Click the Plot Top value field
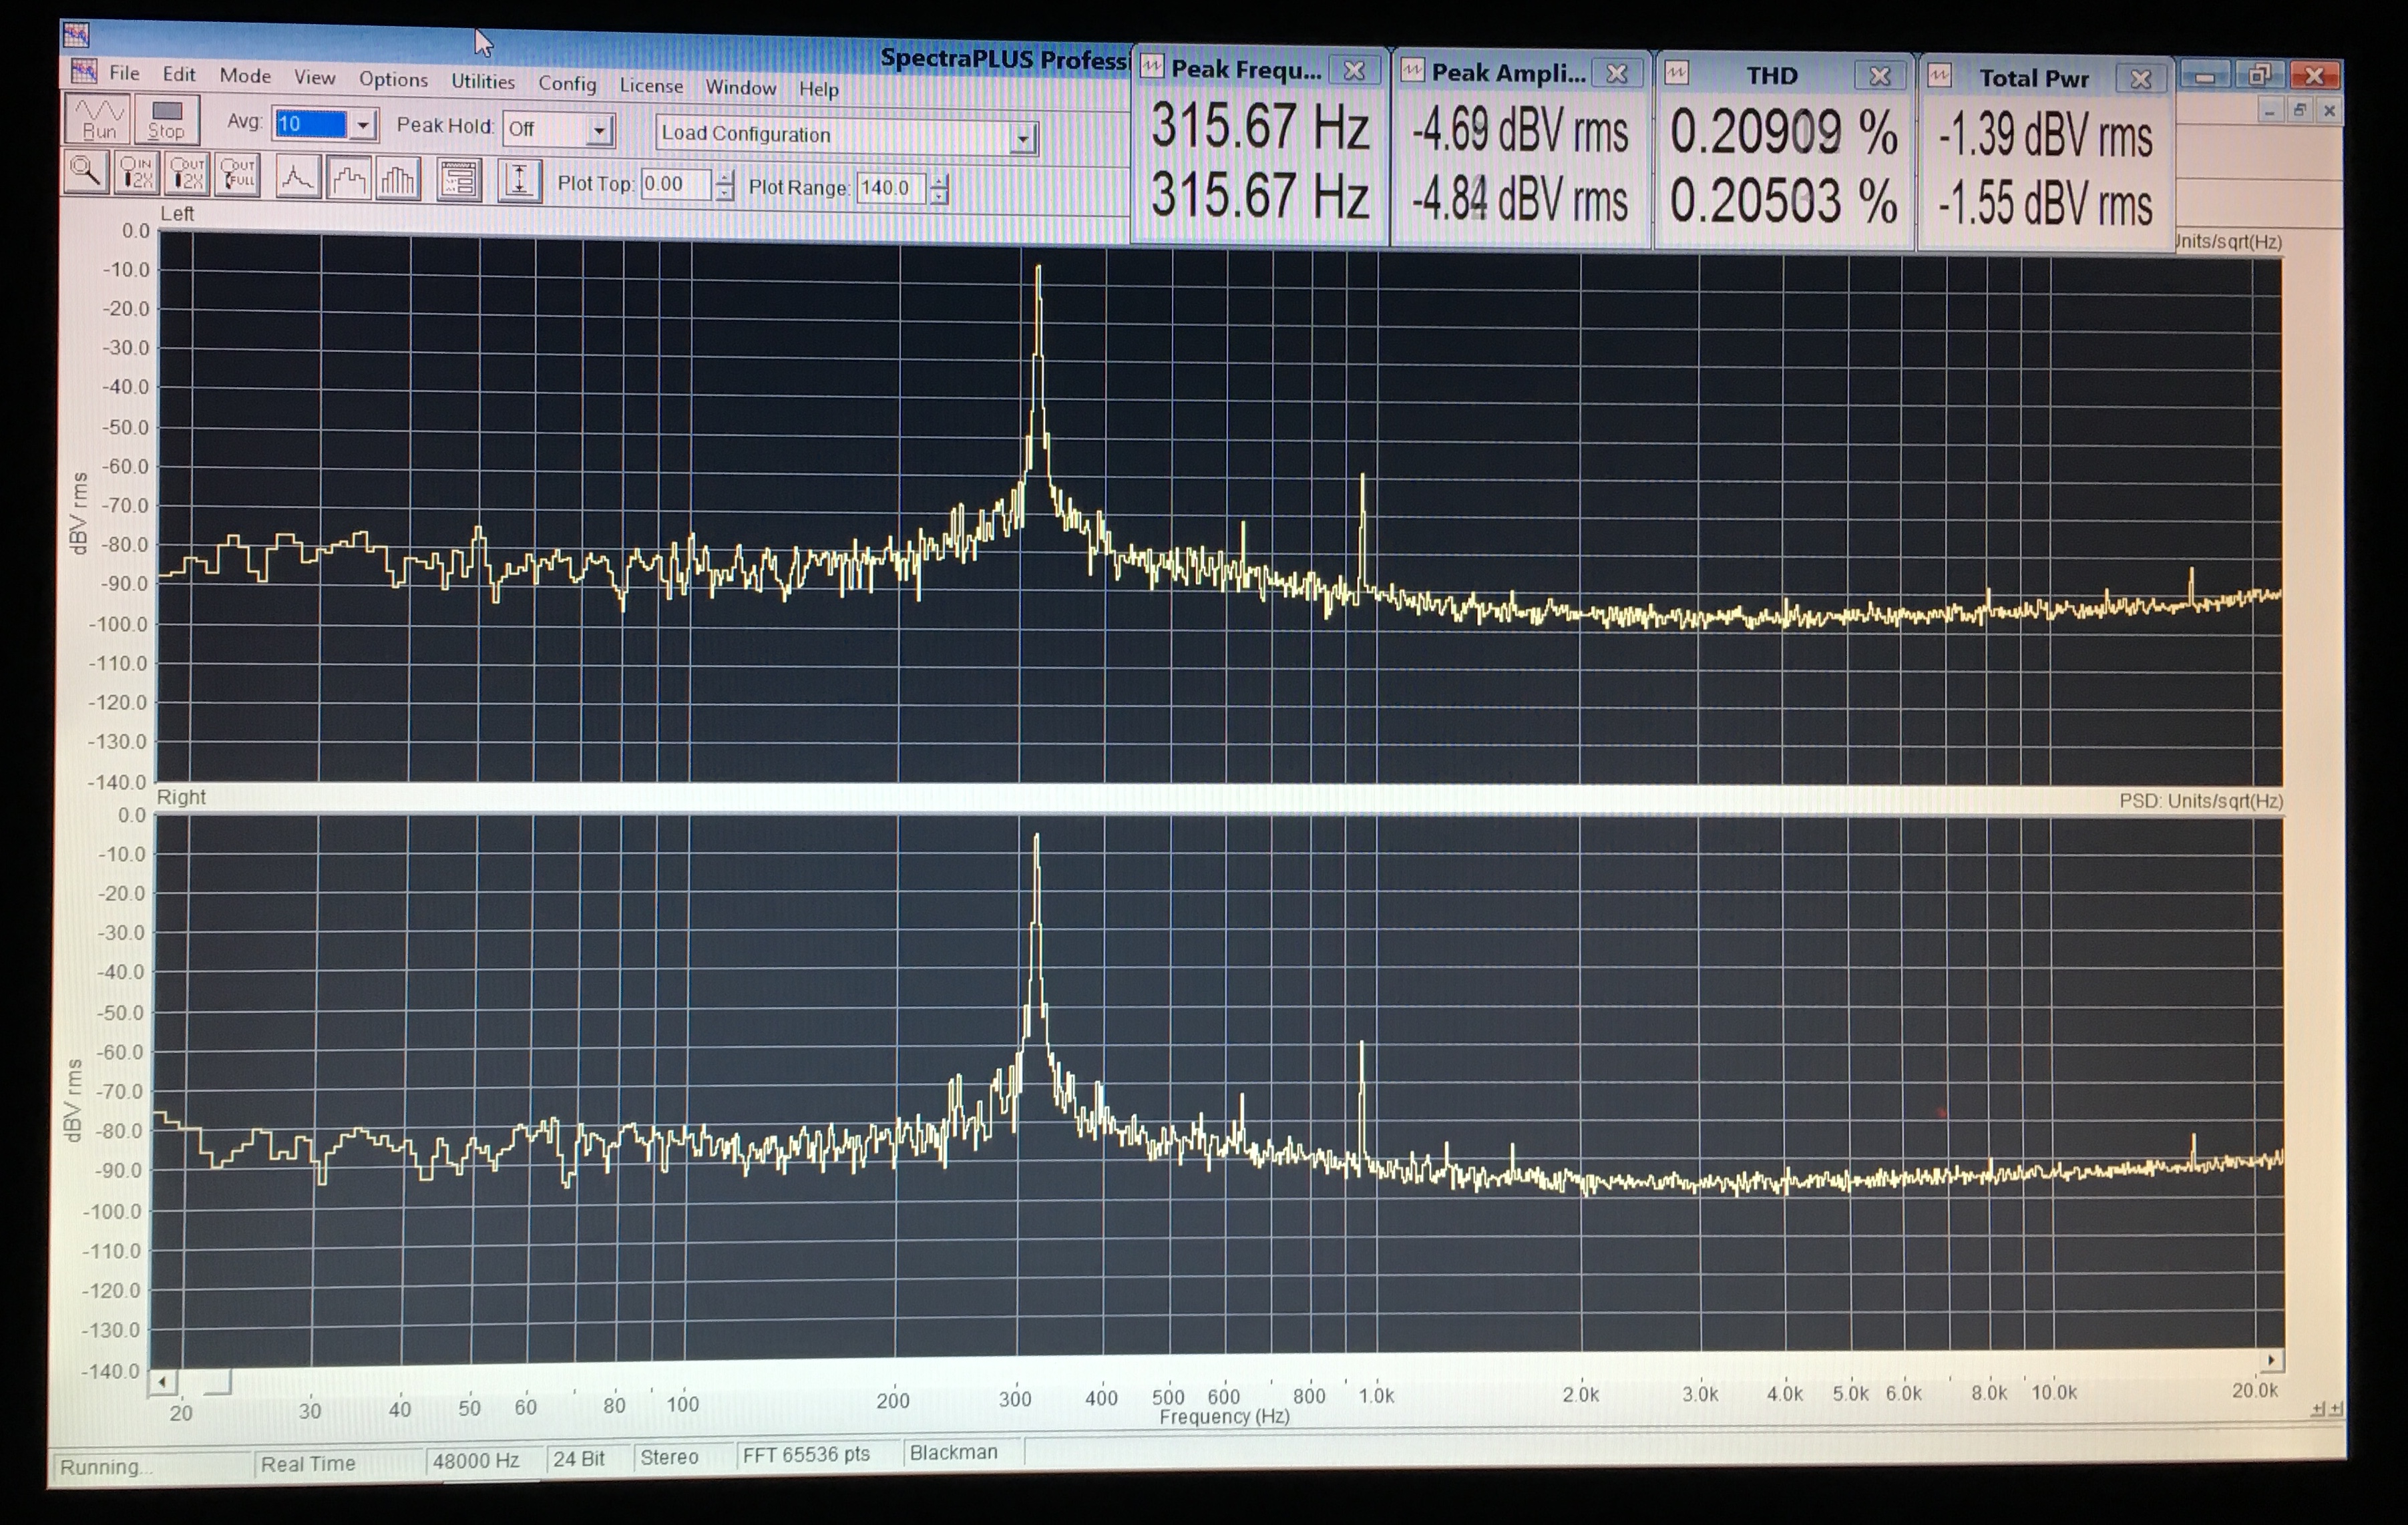 click(x=675, y=184)
